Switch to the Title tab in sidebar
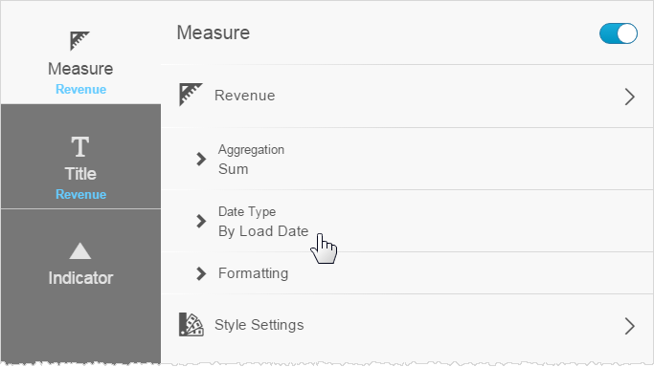654x367 pixels. pos(80,157)
